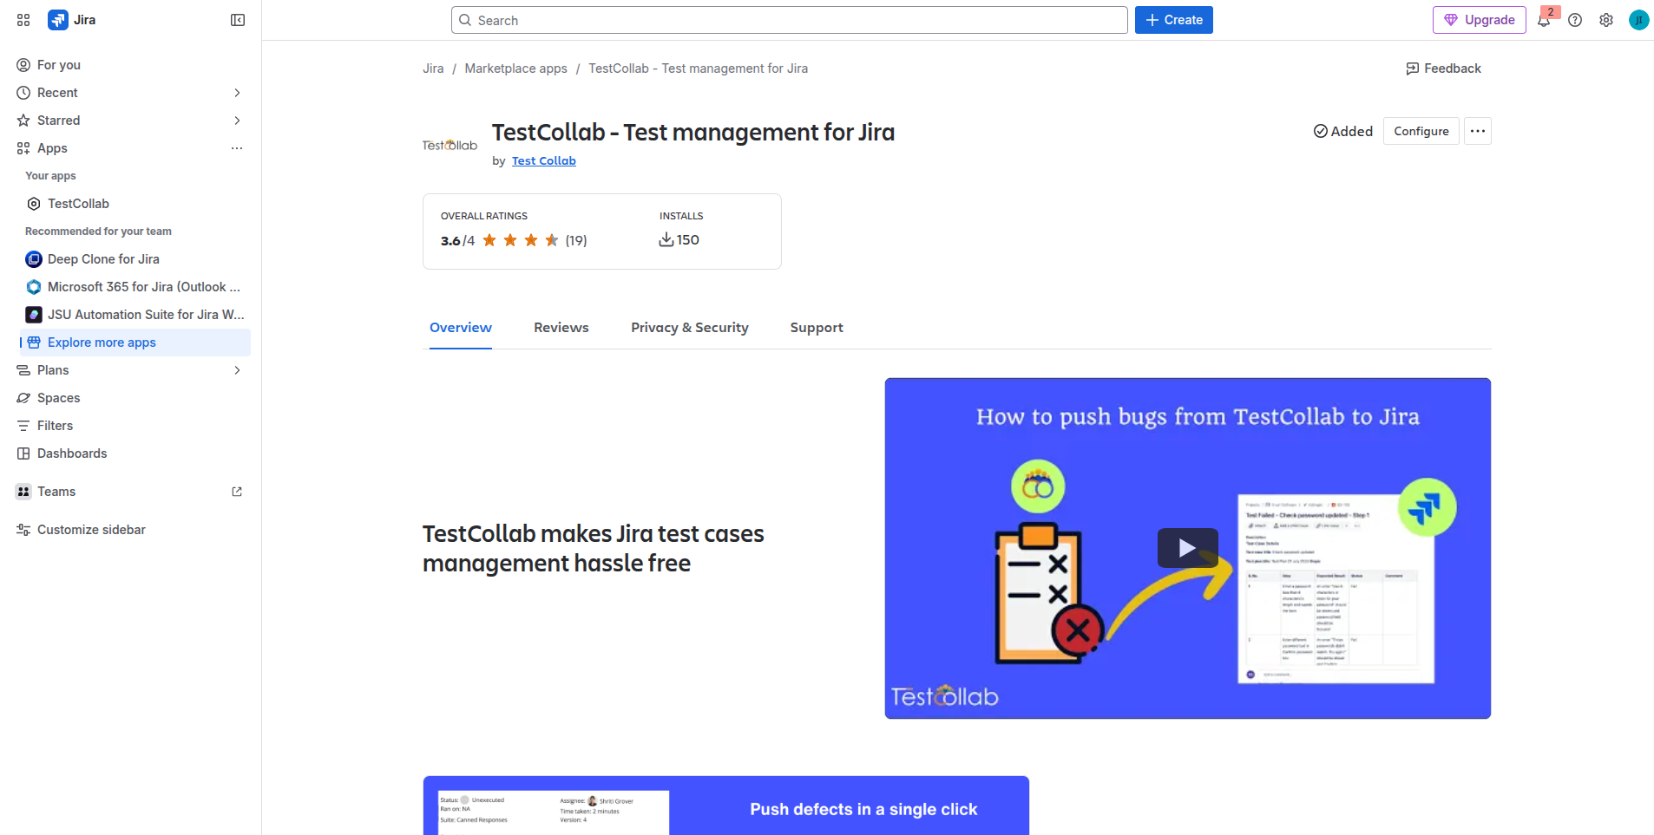Click the Microsoft 365 for Jira icon

coord(34,287)
